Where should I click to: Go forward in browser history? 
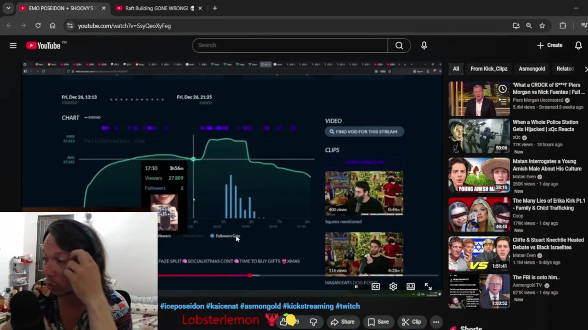pos(23,26)
